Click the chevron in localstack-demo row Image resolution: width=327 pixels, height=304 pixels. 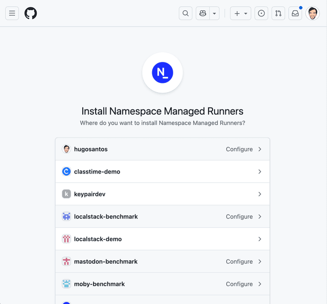click(x=260, y=239)
